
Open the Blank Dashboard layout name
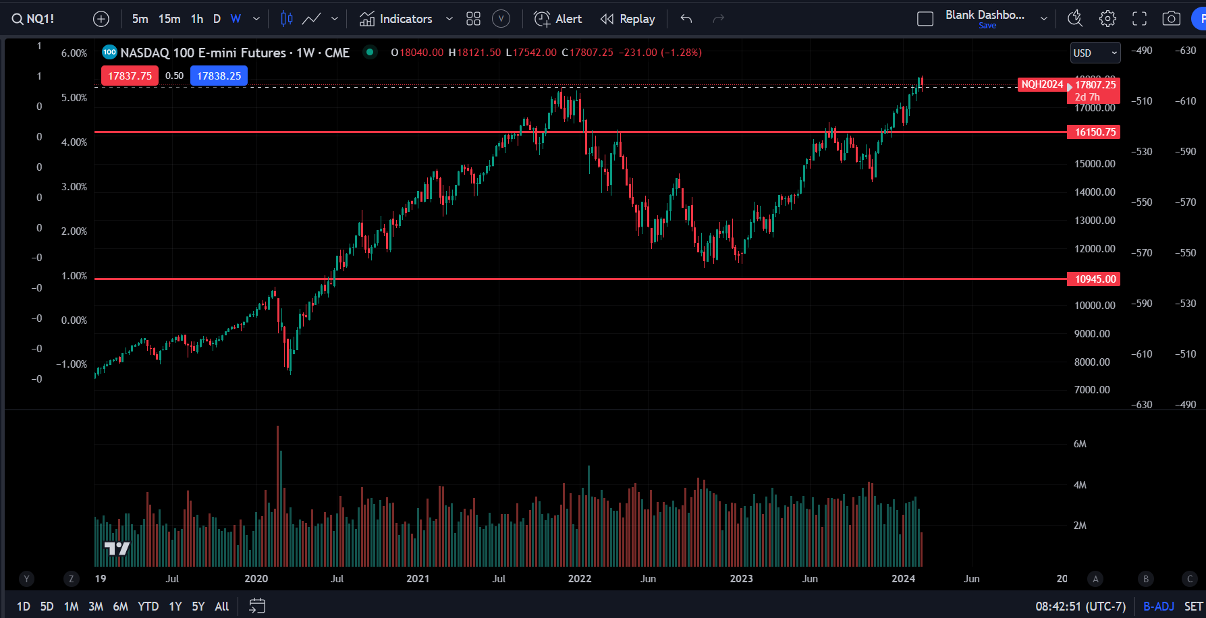(985, 15)
